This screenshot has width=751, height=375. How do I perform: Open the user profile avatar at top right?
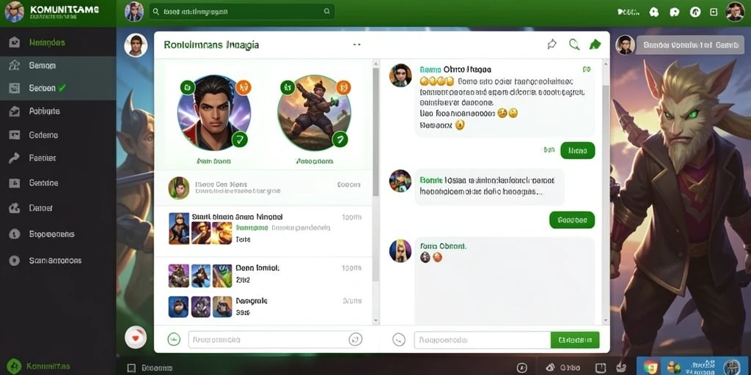click(x=735, y=12)
